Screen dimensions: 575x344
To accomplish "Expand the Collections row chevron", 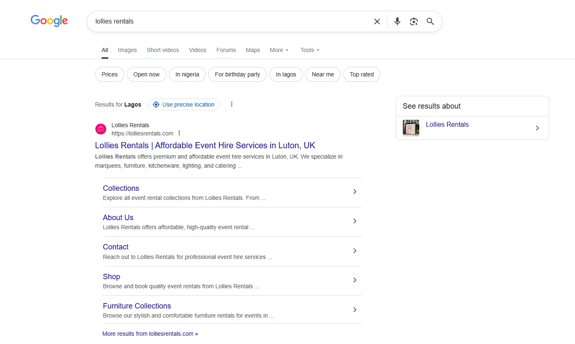I will coord(354,192).
